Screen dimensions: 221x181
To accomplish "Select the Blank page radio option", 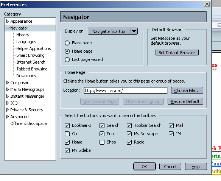I will [67, 43].
